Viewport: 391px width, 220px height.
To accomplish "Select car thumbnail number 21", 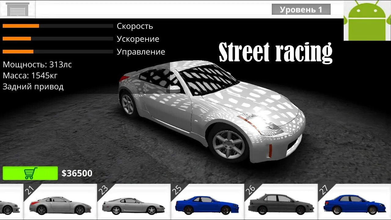I will click(x=60, y=202).
